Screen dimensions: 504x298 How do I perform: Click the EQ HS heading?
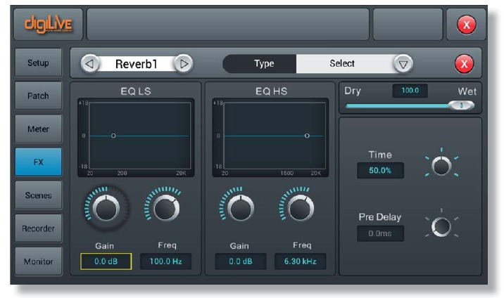coord(271,91)
